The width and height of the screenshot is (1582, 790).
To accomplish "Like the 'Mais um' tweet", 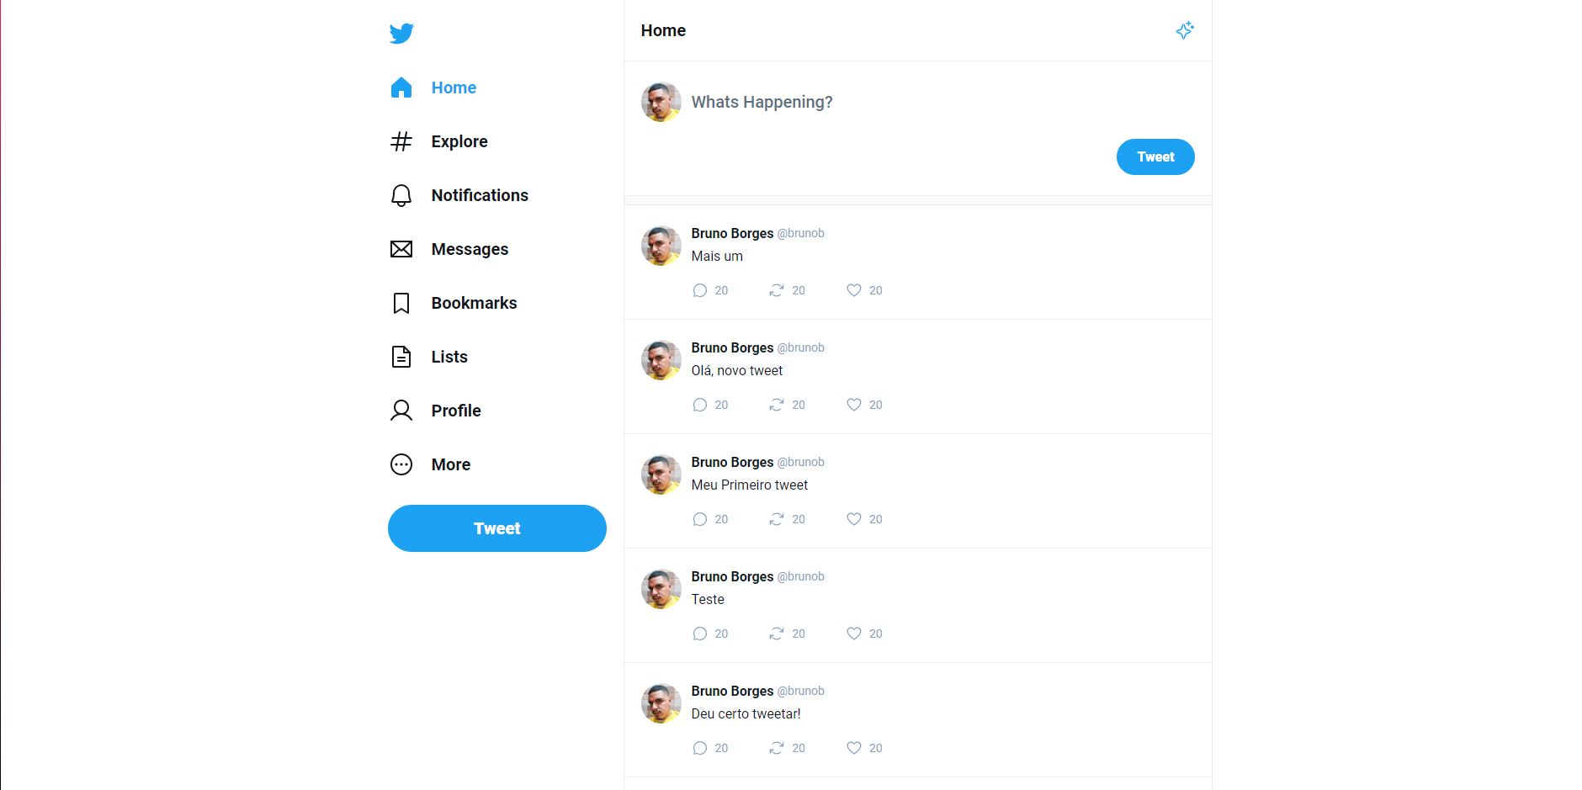I will (x=854, y=290).
